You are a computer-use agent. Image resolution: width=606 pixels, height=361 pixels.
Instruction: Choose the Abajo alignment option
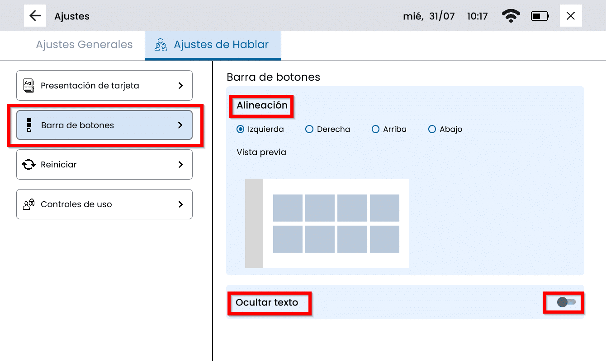pyautogui.click(x=432, y=129)
